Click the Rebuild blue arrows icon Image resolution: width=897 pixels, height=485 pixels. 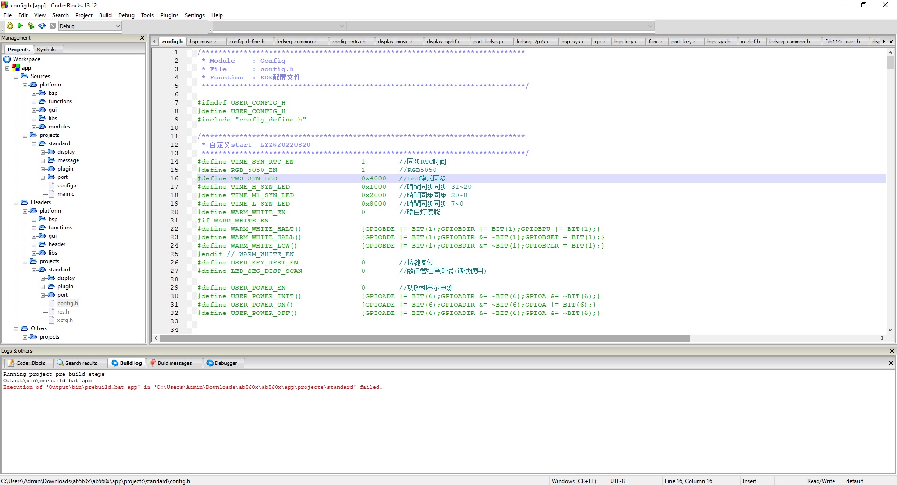click(x=42, y=26)
